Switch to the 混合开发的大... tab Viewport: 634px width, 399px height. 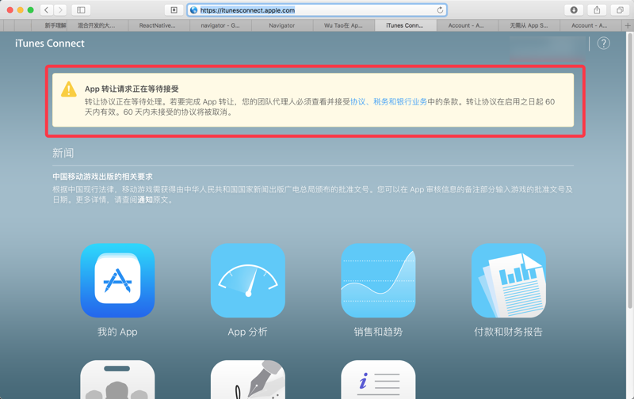coord(97,25)
